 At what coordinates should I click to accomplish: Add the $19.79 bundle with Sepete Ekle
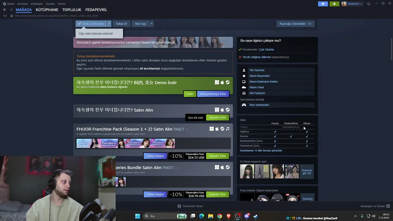(217, 194)
